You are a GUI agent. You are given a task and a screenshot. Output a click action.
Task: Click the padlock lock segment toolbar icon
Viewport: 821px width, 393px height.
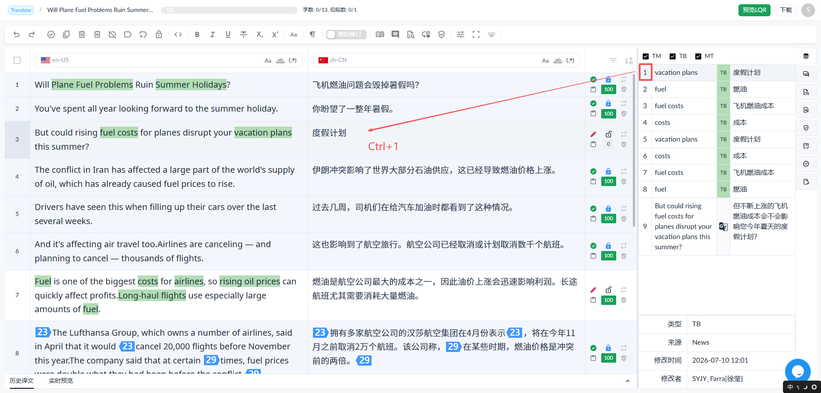tap(159, 35)
